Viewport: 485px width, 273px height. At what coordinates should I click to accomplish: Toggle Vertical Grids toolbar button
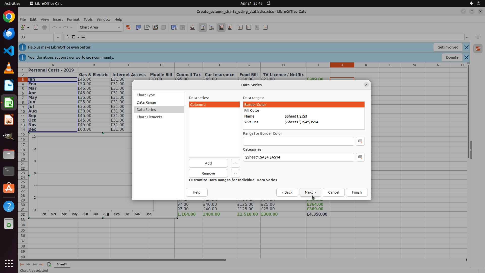(x=230, y=27)
